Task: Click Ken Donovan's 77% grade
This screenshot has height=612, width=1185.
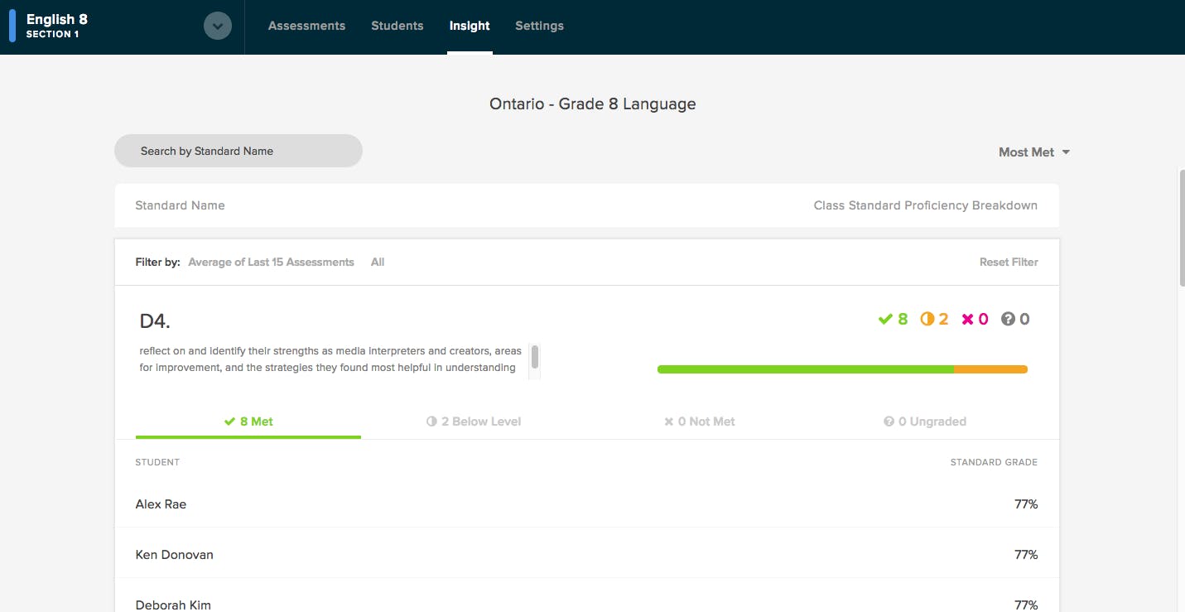Action: (1026, 554)
